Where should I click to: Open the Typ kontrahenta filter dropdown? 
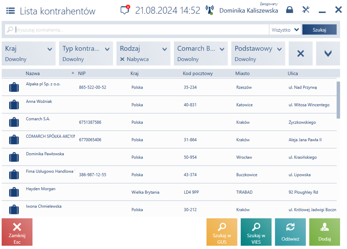pyautogui.click(x=86, y=53)
